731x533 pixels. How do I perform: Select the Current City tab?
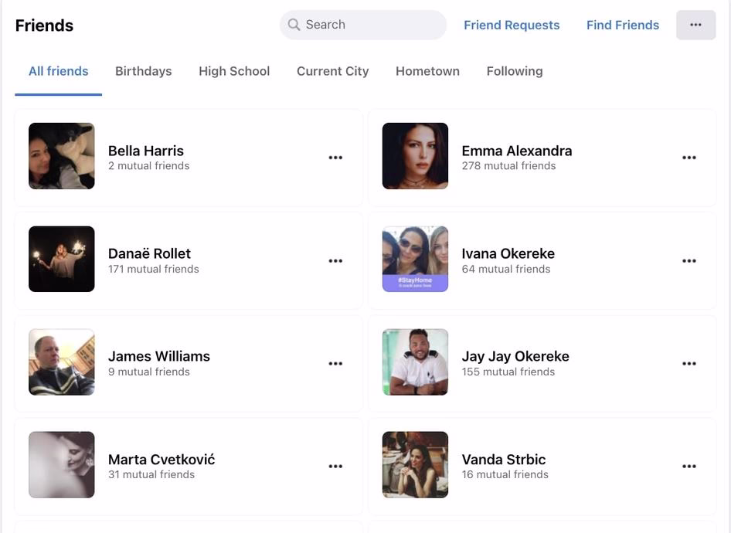[332, 70]
